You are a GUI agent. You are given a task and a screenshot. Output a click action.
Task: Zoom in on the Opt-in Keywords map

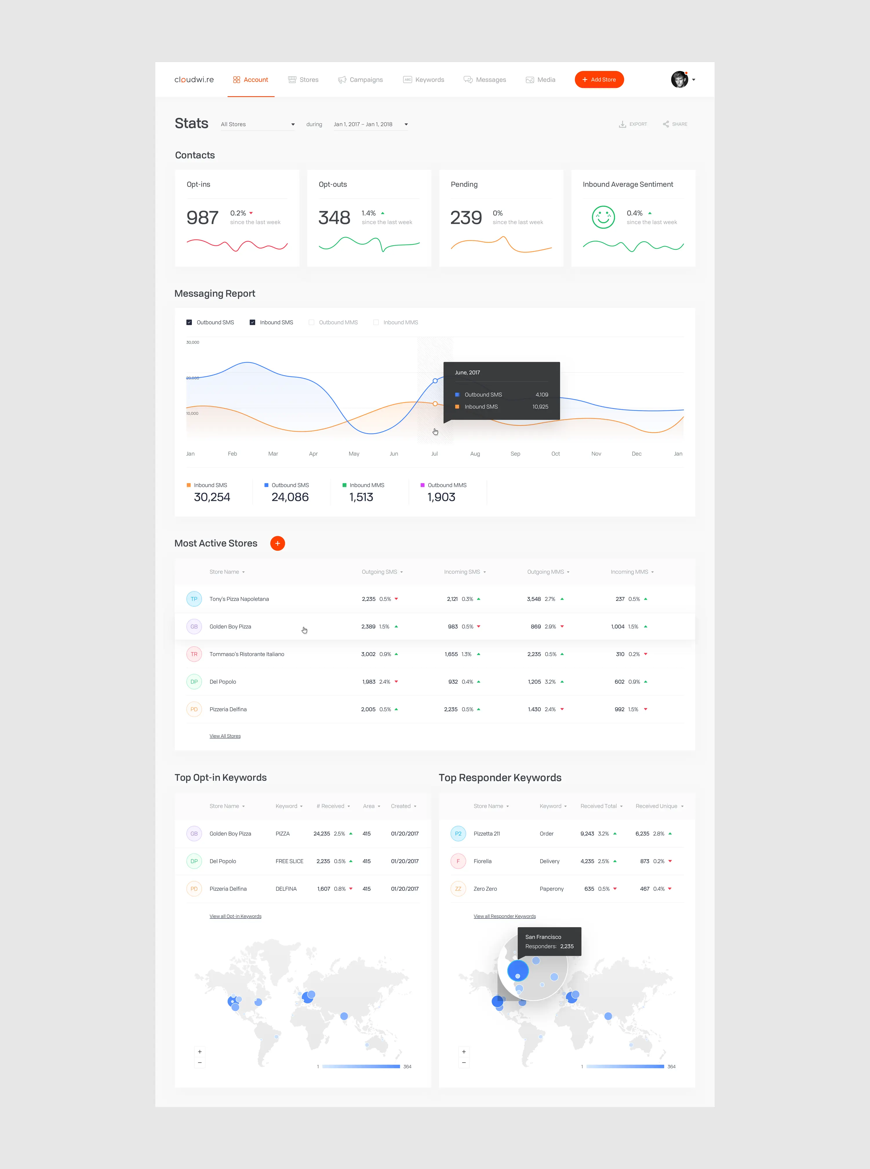point(200,1052)
